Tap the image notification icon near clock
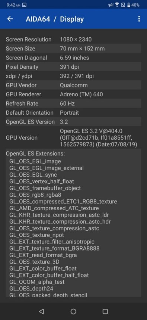Viewport: 147px width, 320px height. coord(24,5)
